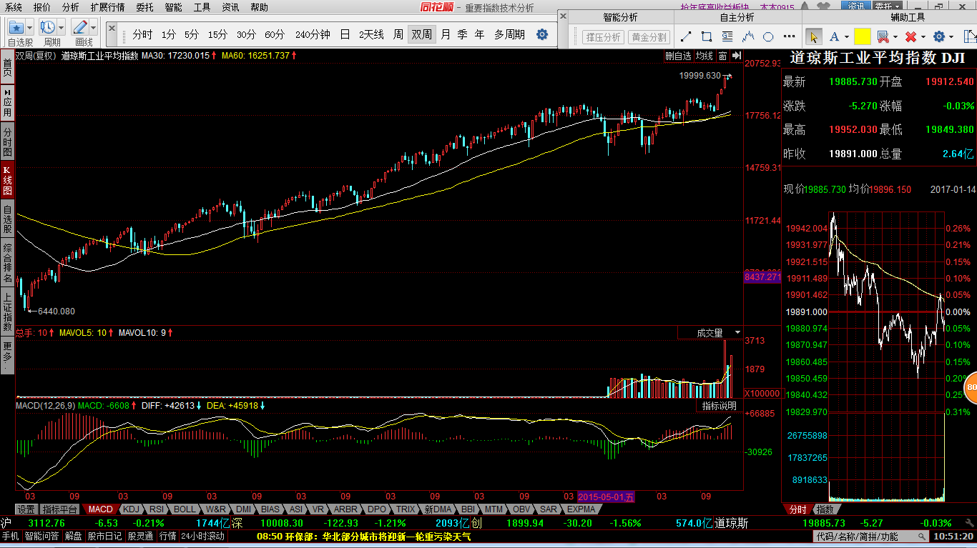Open the 报价 menu
Screen dimensions: 977x548
click(42, 7)
